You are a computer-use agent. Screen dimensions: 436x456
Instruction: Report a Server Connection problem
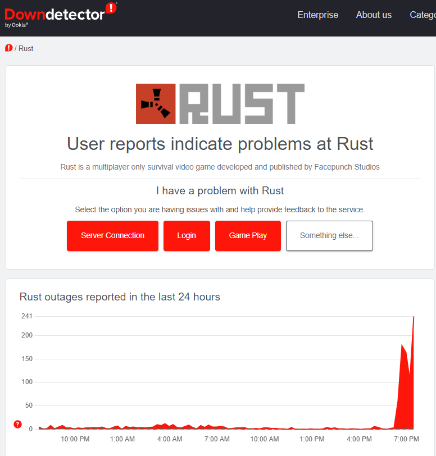click(x=112, y=235)
